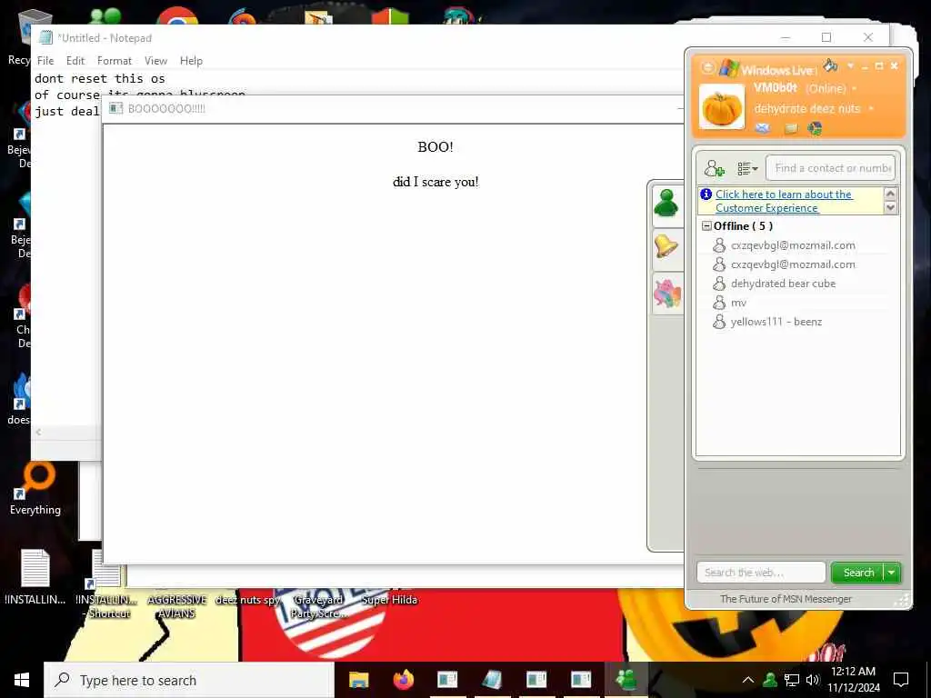Screen dimensions: 931x698
Task: Click the green buddy tab on Messenger side
Action: (x=666, y=205)
